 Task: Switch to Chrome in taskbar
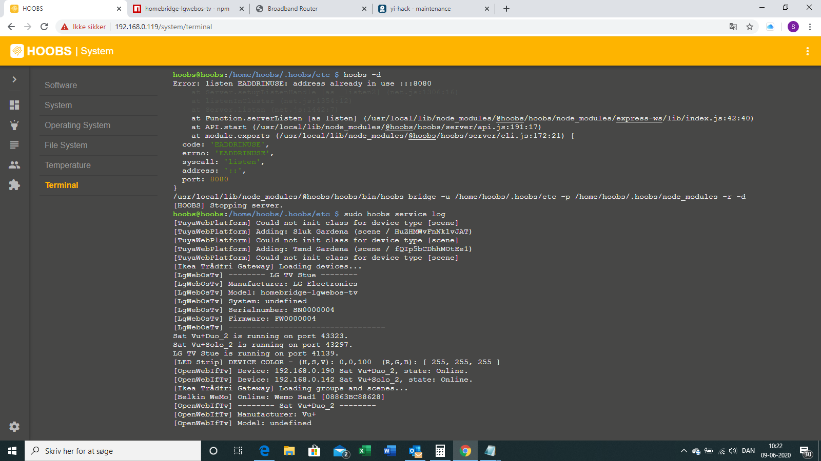pos(465,451)
